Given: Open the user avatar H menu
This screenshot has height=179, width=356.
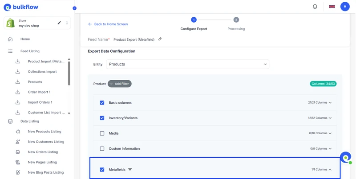Looking at the screenshot, I should click(x=345, y=7).
